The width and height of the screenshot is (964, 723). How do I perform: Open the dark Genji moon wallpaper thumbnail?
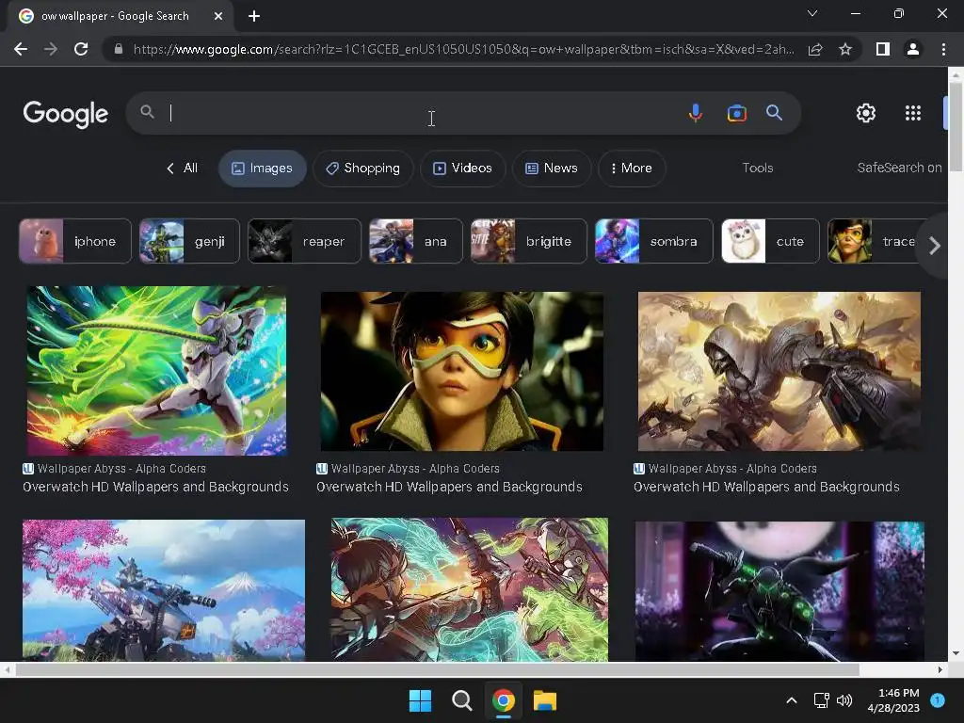pyautogui.click(x=779, y=591)
